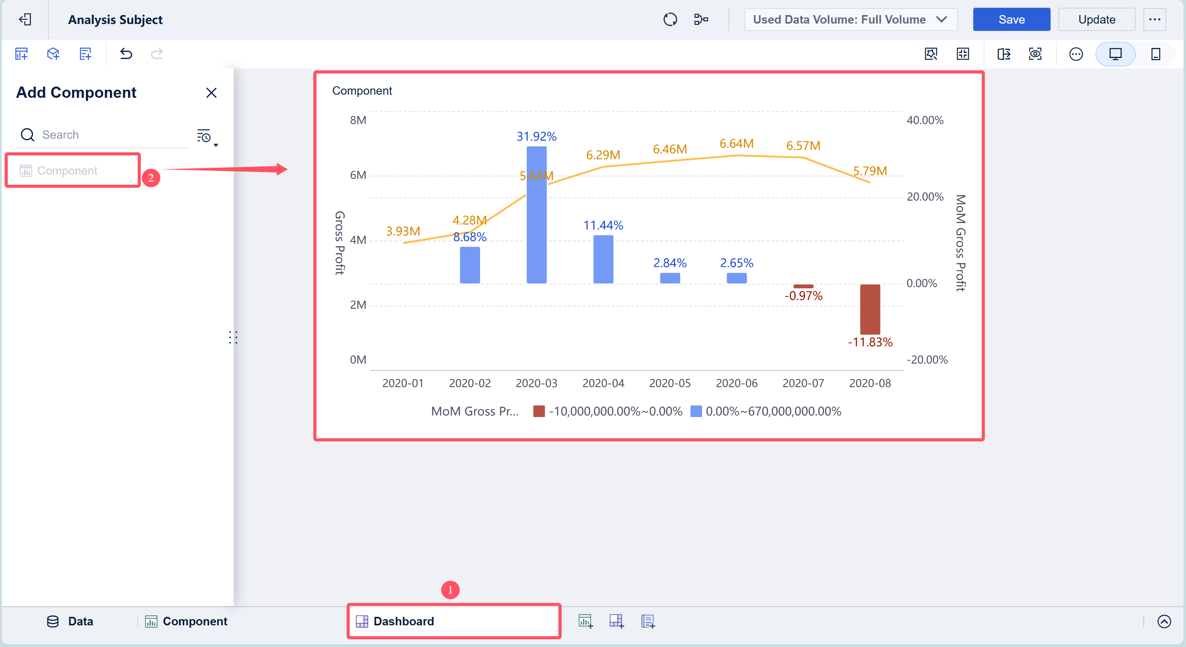The height and width of the screenshot is (647, 1186).
Task: Click the Search field in Add Component
Action: (x=102, y=135)
